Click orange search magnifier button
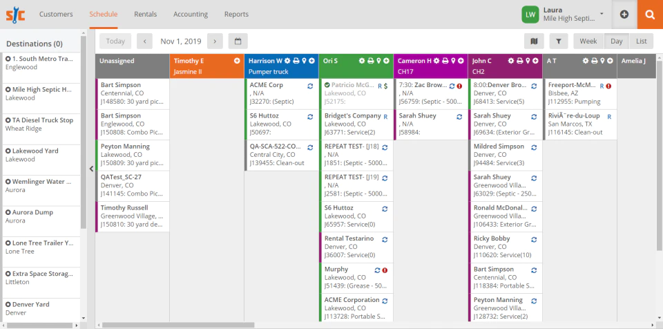663x329 pixels. coord(650,15)
